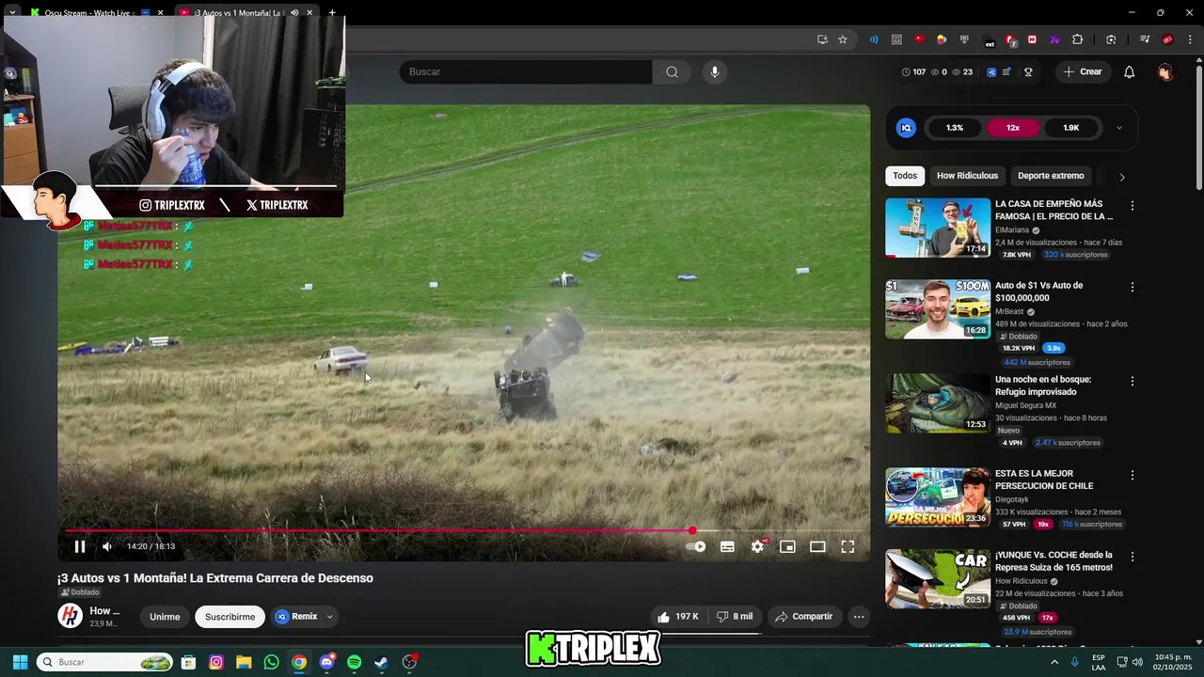Open Auto de $1 Vs Auto title

(x=1038, y=291)
